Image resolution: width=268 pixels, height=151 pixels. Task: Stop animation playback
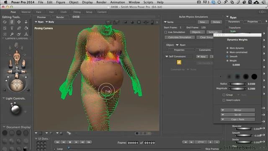coord(70,142)
